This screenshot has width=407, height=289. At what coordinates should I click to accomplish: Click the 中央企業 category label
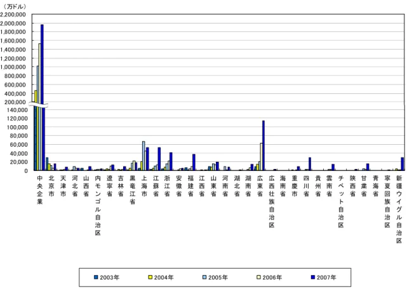40,190
